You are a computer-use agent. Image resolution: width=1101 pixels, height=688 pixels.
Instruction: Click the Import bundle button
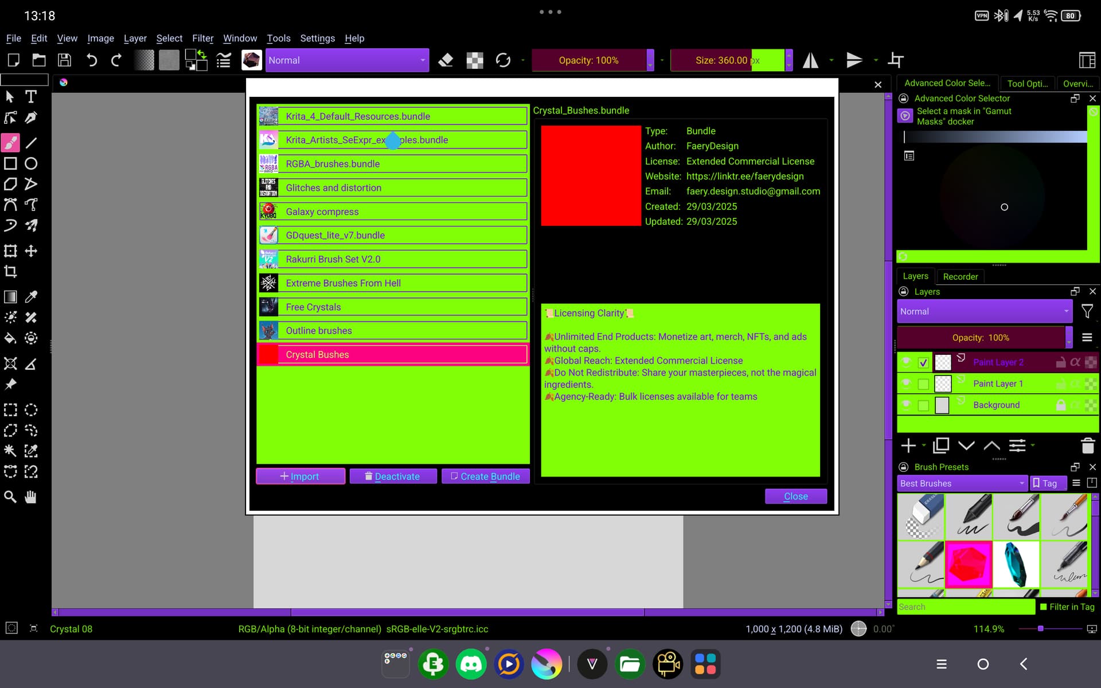click(300, 476)
